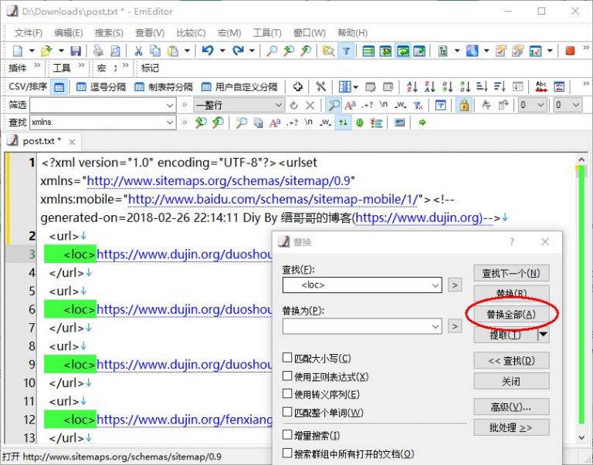
Task: Open the 一整行 column dropdown
Action: [278, 105]
